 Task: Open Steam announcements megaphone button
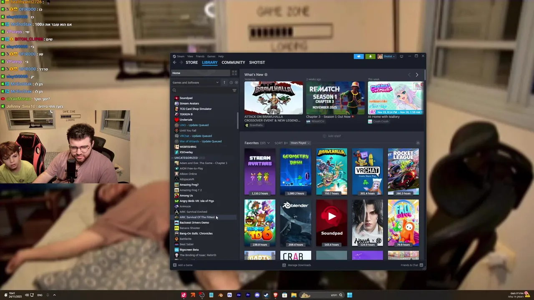click(359, 56)
